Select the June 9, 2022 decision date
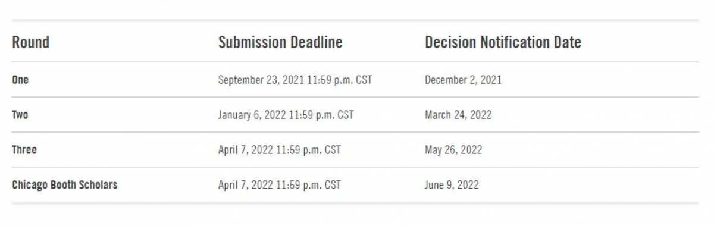714x226 pixels. 452,185
